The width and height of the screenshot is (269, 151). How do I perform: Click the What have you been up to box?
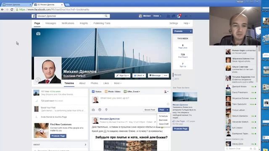(x=130, y=100)
